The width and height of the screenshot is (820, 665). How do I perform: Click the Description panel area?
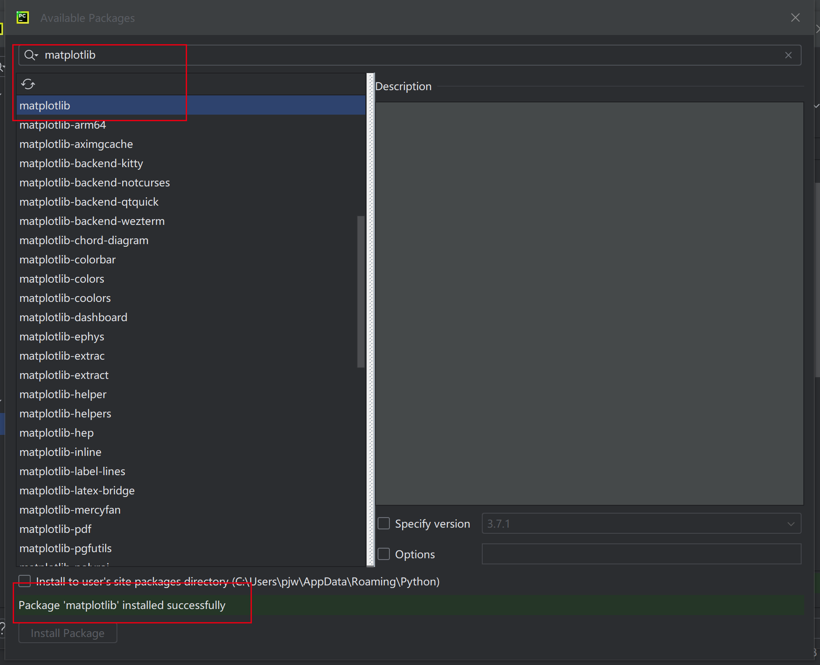point(590,304)
